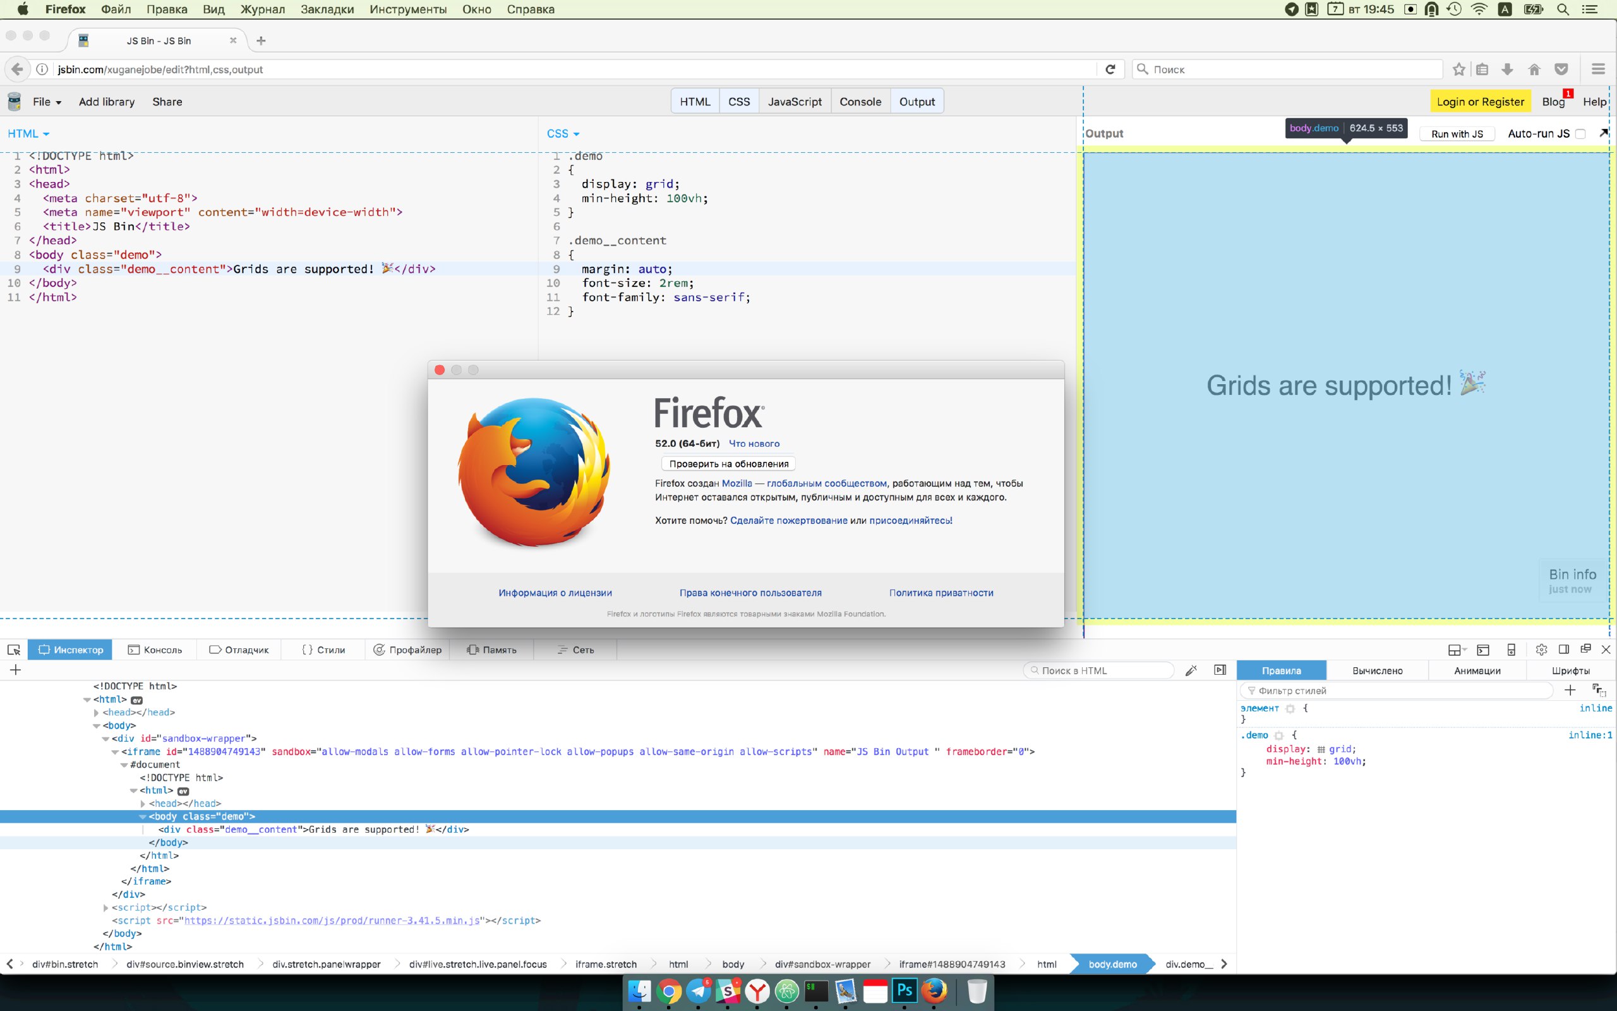The width and height of the screenshot is (1617, 1011).
Task: Focus the Фильтр стилей filter field
Action: pyautogui.click(x=1397, y=691)
